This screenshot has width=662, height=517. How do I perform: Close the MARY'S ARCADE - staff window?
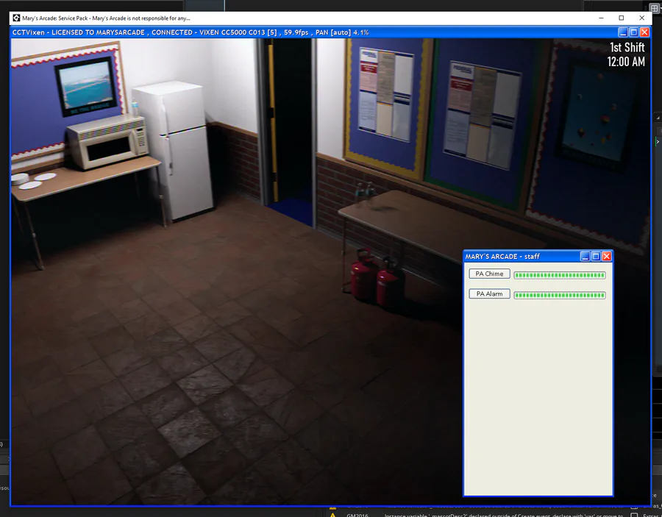click(607, 256)
